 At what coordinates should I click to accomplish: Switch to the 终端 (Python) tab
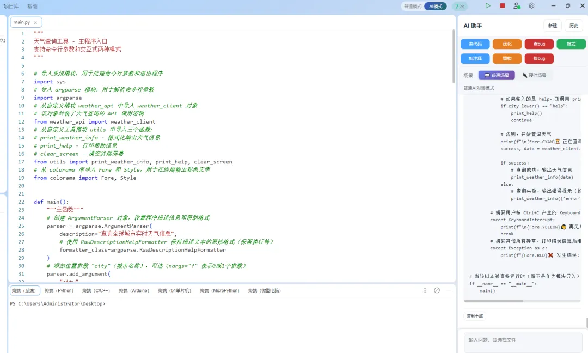[x=59, y=290]
